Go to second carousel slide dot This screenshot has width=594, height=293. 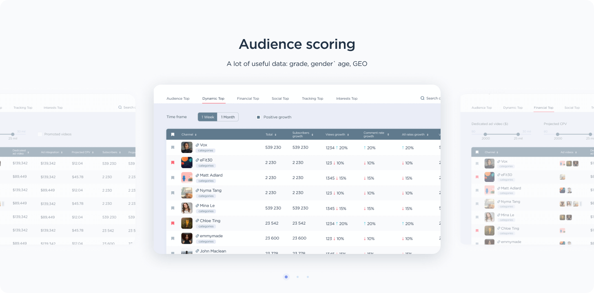tap(297, 277)
